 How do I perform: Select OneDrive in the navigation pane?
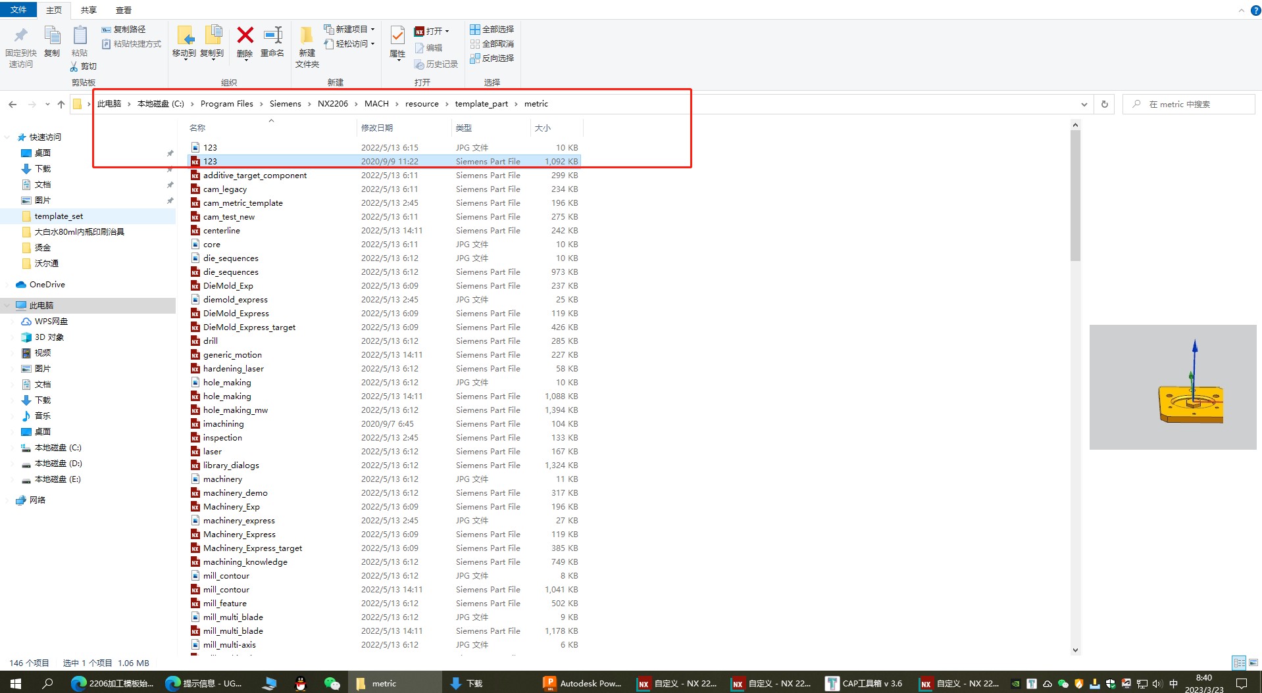coord(47,285)
